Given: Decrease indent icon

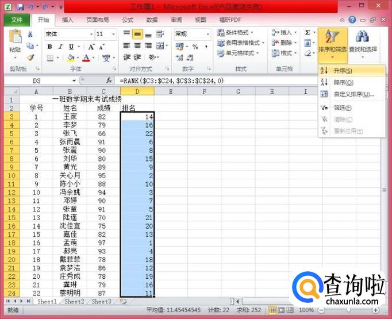Looking at the screenshot, I should coord(127,57).
